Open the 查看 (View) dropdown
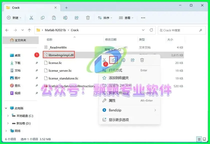The height and width of the screenshot is (144, 210). 126,18
